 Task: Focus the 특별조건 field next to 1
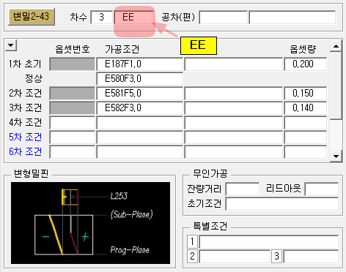pyautogui.click(x=269, y=242)
